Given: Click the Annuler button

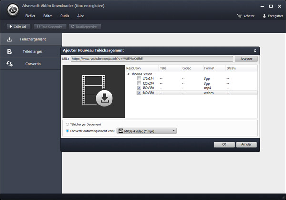Looking at the screenshot, I should (x=246, y=144).
